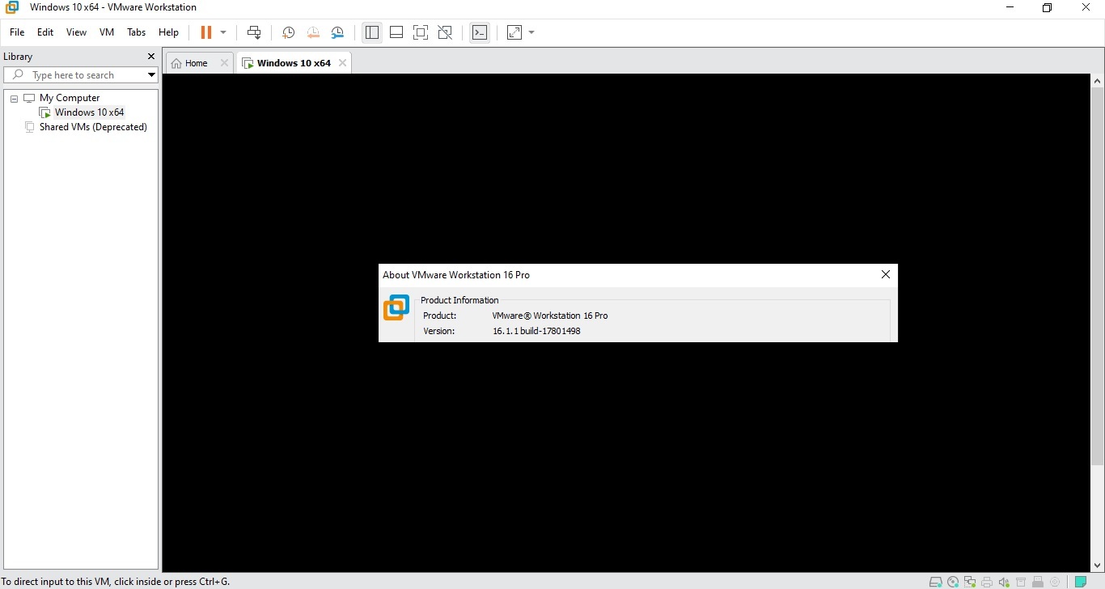This screenshot has height=589, width=1105.
Task: Click the Send Ctrl+Alt+Del toolbar icon
Action: (254, 32)
